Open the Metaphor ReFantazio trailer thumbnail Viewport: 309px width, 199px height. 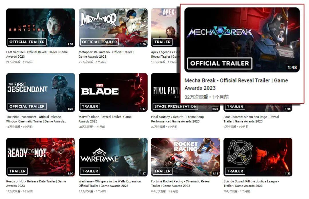[113, 28]
